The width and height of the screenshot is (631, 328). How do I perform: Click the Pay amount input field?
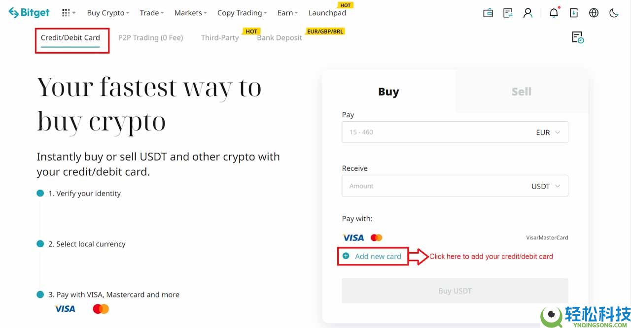point(434,132)
